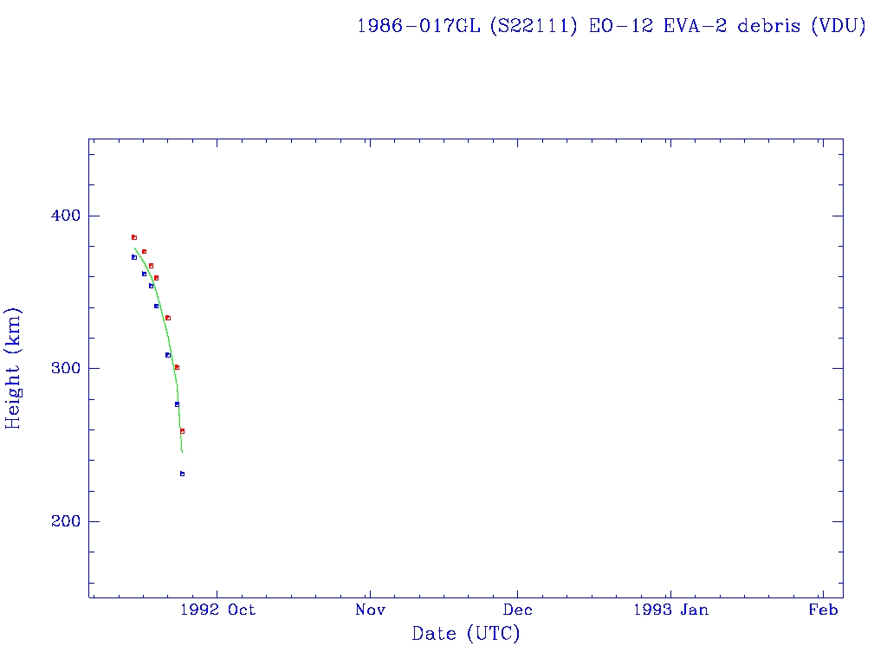The width and height of the screenshot is (887, 665).
Task: Click the 'Height (km)' vertical axis label
Action: point(13,368)
